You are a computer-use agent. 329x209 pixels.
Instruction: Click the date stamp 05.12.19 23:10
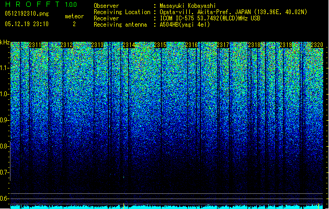[27, 24]
